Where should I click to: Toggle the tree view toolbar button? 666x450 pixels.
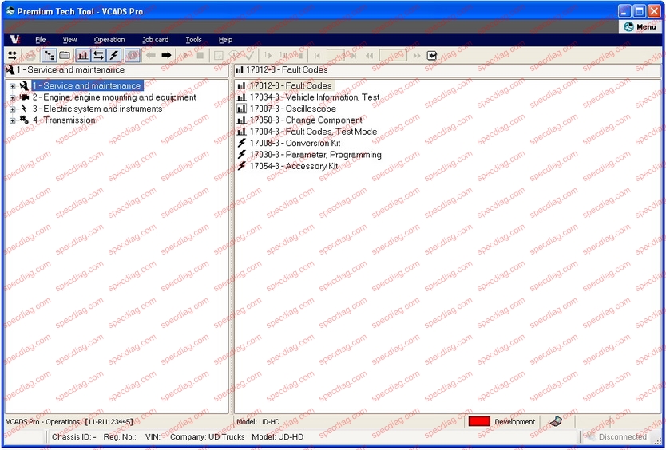(49, 55)
